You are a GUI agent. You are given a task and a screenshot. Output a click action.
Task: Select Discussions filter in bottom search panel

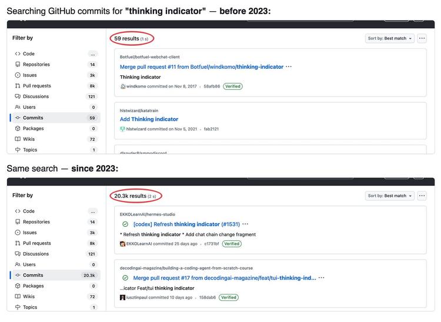point(55,254)
